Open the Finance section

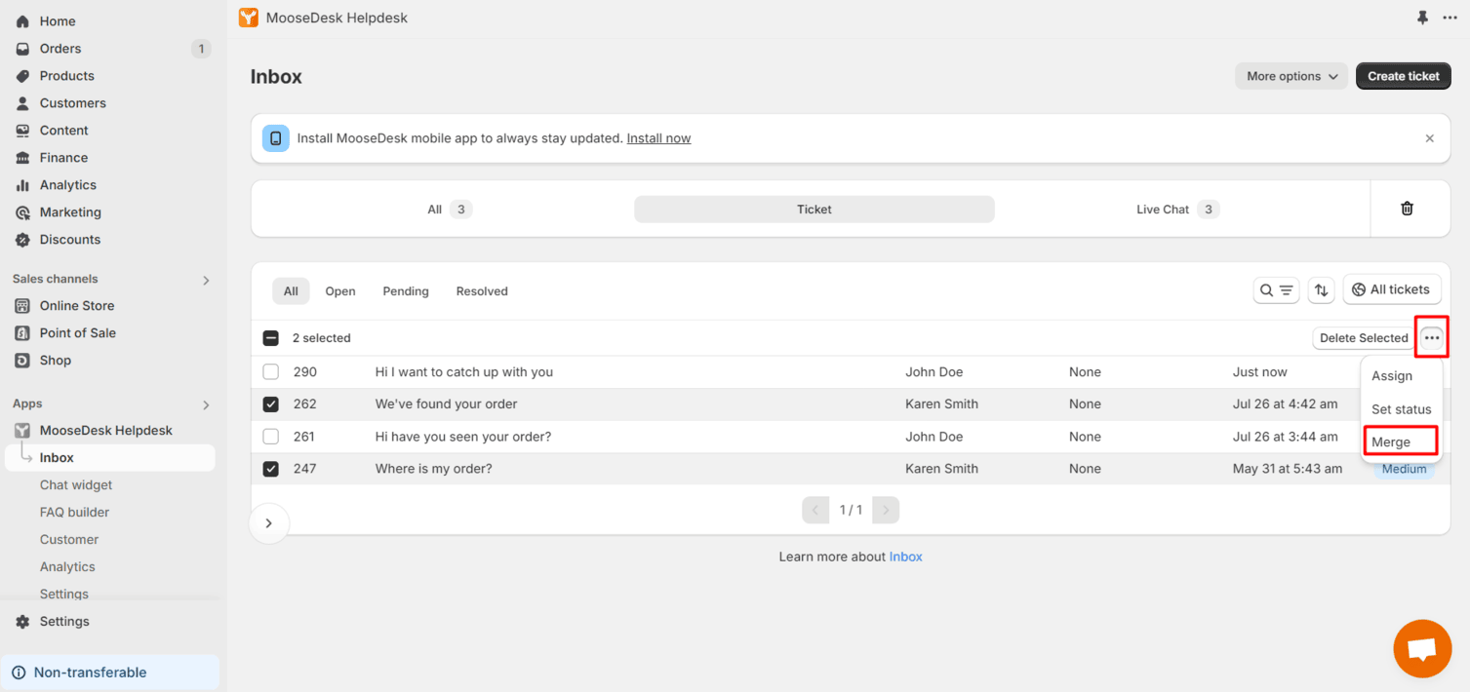63,158
